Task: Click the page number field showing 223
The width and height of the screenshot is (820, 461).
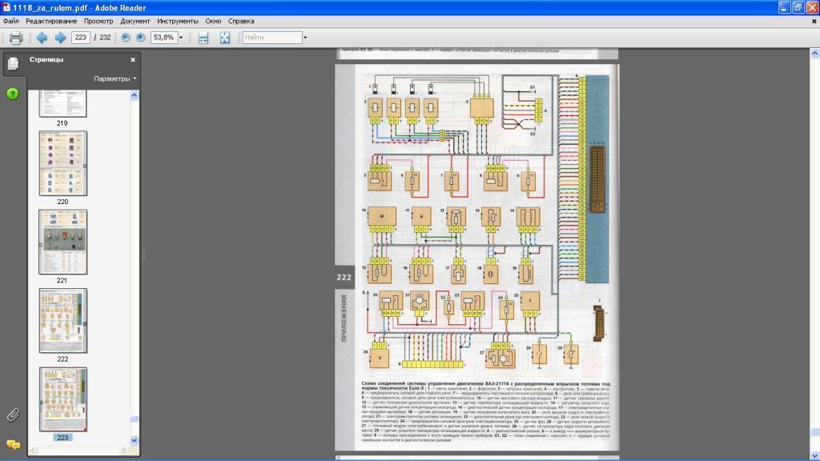Action: pos(81,38)
